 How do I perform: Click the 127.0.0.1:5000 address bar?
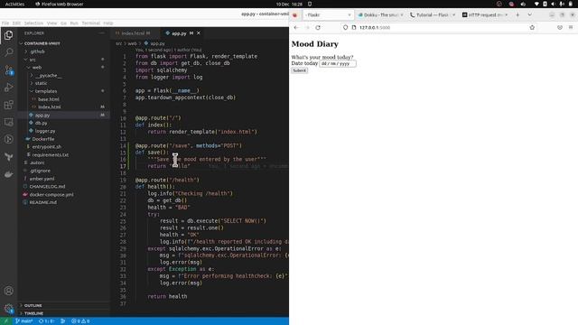coord(439,27)
